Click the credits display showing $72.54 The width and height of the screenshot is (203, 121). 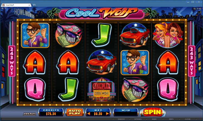pyautogui.click(x=51, y=112)
